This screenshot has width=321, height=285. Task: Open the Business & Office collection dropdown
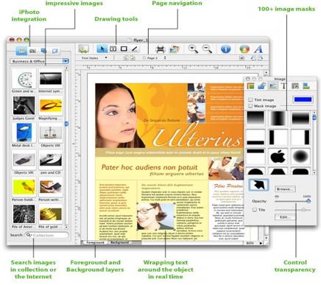tap(39, 61)
